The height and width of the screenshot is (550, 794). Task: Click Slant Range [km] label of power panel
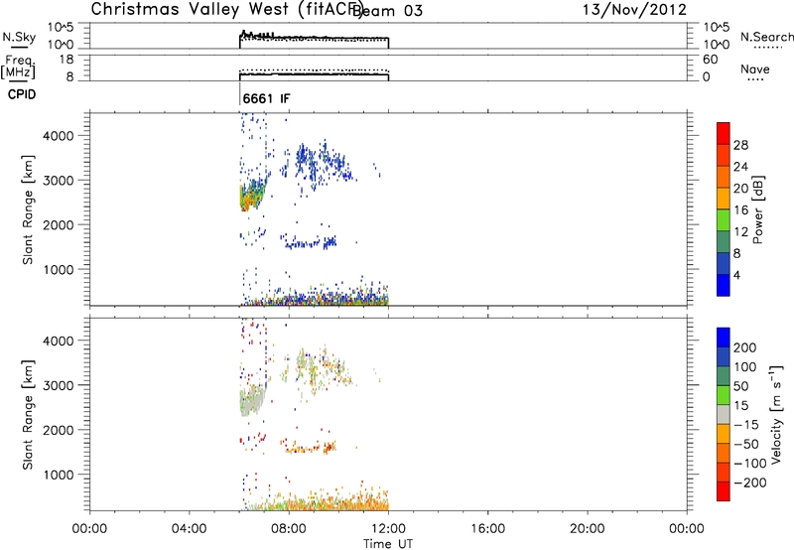(x=28, y=209)
